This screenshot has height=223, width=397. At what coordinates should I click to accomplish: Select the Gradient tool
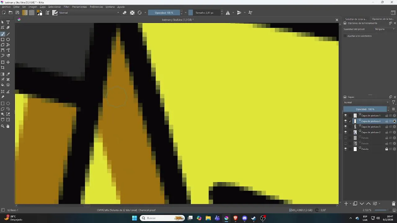[3, 74]
